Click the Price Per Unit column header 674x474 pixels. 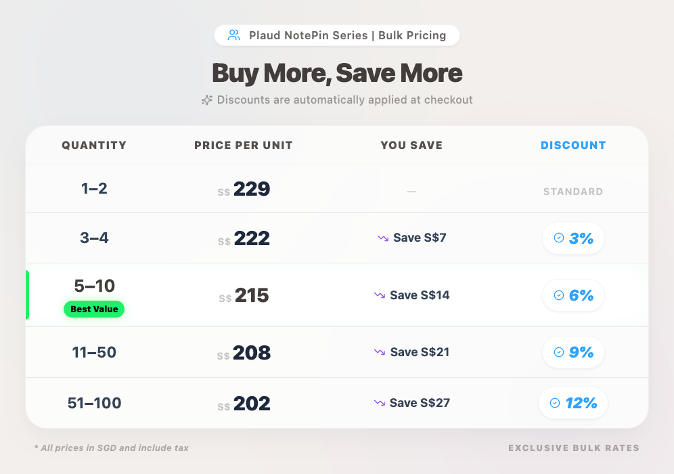point(244,145)
